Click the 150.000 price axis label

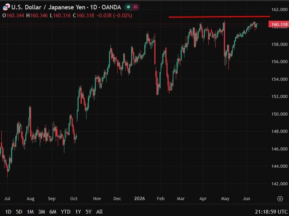coord(280,114)
